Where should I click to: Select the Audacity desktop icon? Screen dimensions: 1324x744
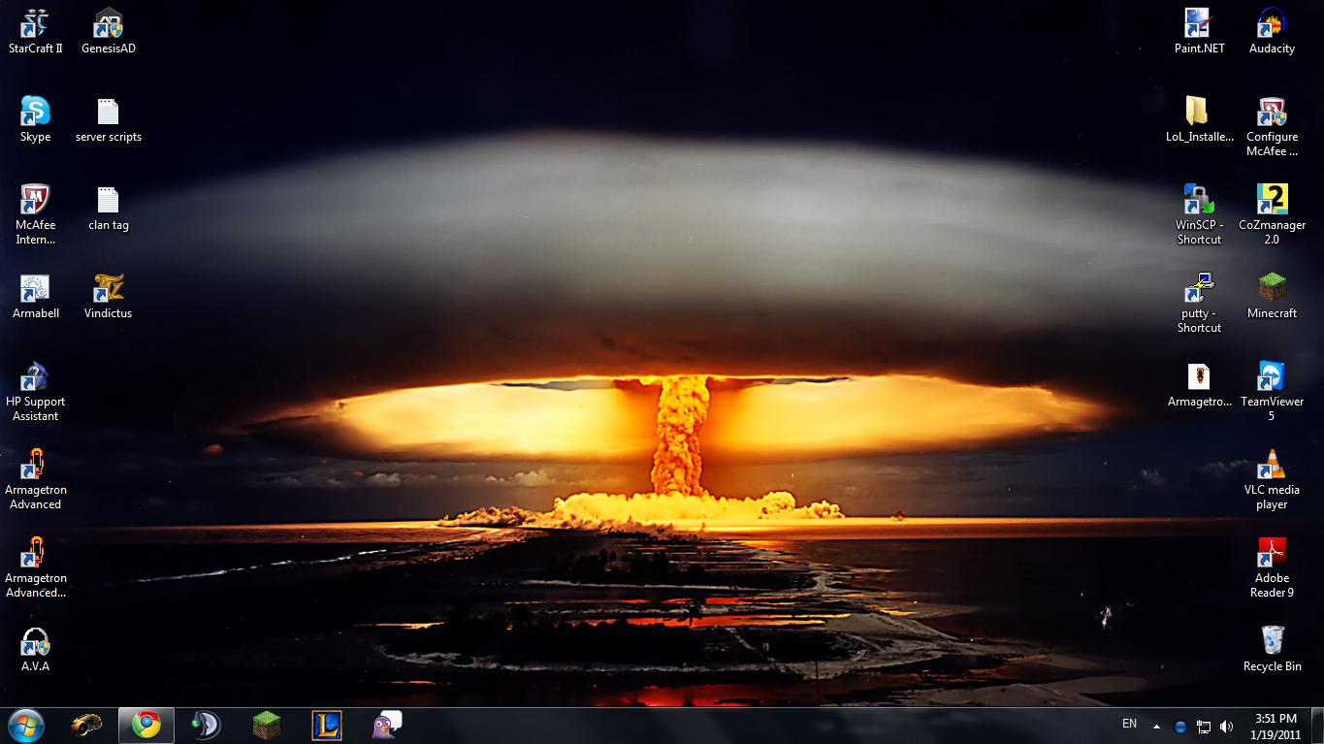(1272, 23)
